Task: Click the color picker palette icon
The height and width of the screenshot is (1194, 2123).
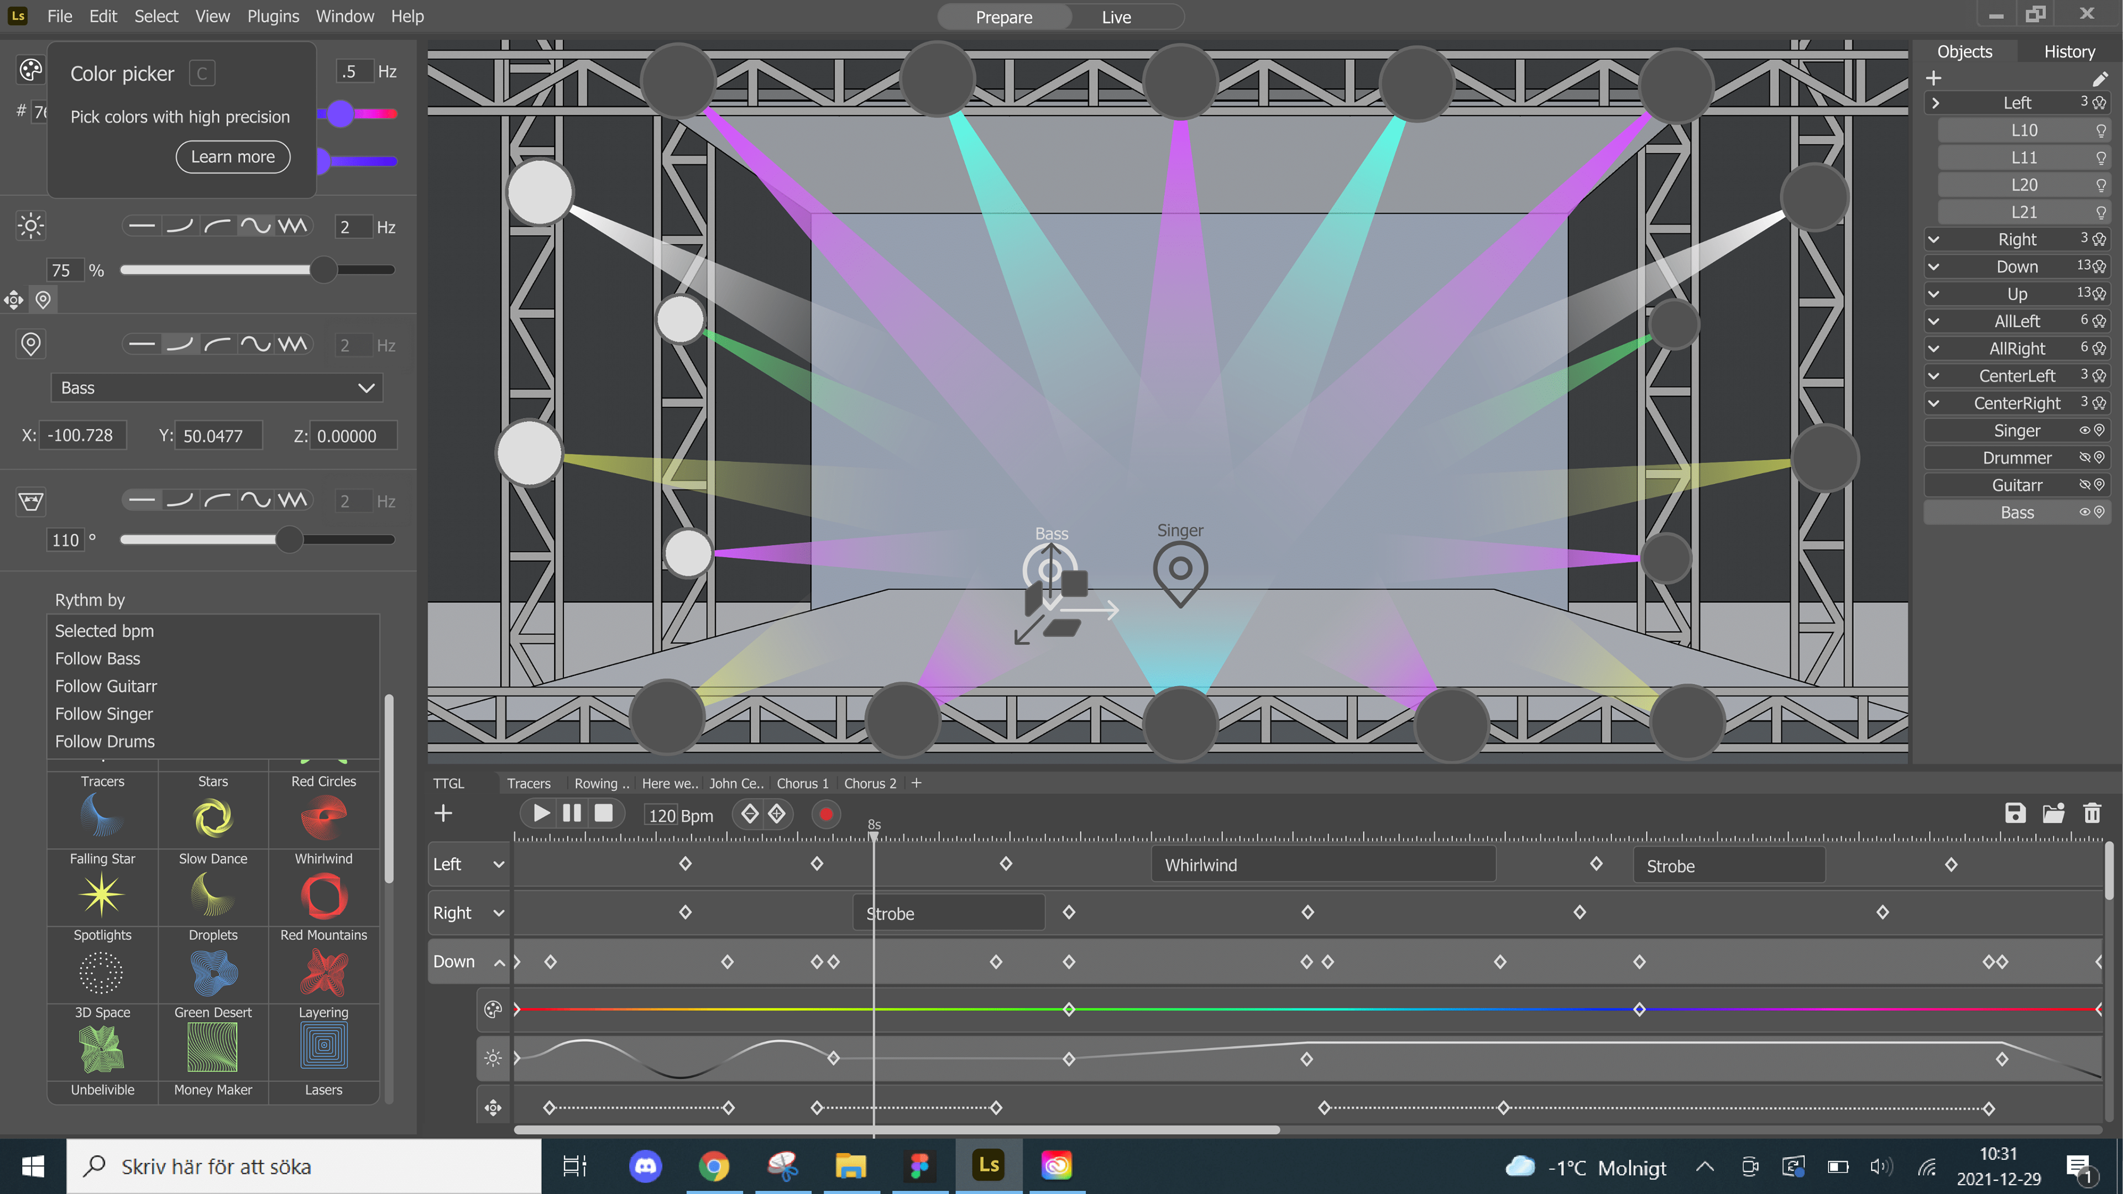Action: tap(30, 70)
